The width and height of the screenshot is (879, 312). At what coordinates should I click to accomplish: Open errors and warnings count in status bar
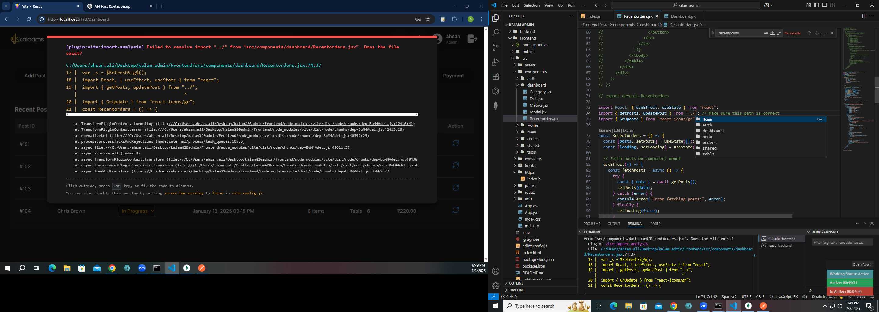[x=509, y=296]
